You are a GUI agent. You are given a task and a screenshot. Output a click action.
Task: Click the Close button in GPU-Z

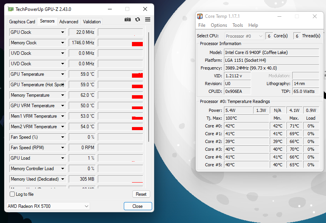click(138, 206)
